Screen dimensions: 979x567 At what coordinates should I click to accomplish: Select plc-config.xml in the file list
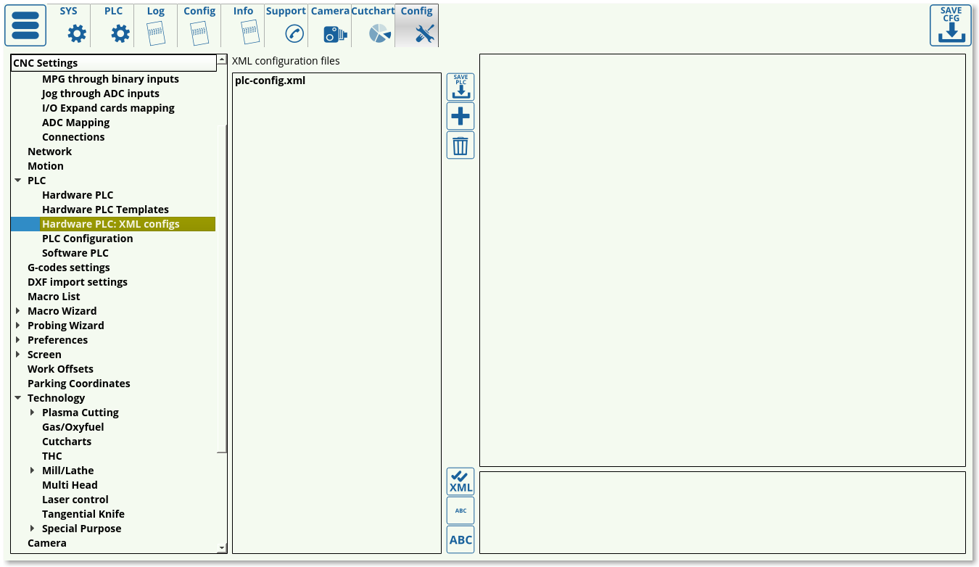tap(270, 80)
